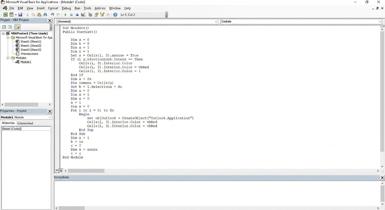Click the View Microsoft Excel icon
The width and height of the screenshot is (385, 210).
click(x=6, y=15)
